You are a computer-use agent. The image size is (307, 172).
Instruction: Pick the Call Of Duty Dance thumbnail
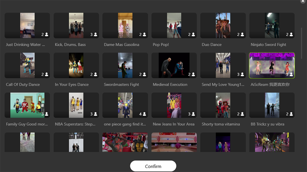point(27,65)
